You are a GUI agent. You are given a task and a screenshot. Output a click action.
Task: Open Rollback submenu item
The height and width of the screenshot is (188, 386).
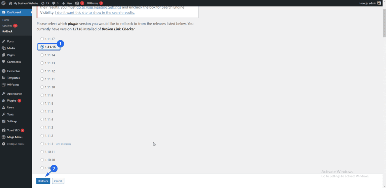point(7,31)
